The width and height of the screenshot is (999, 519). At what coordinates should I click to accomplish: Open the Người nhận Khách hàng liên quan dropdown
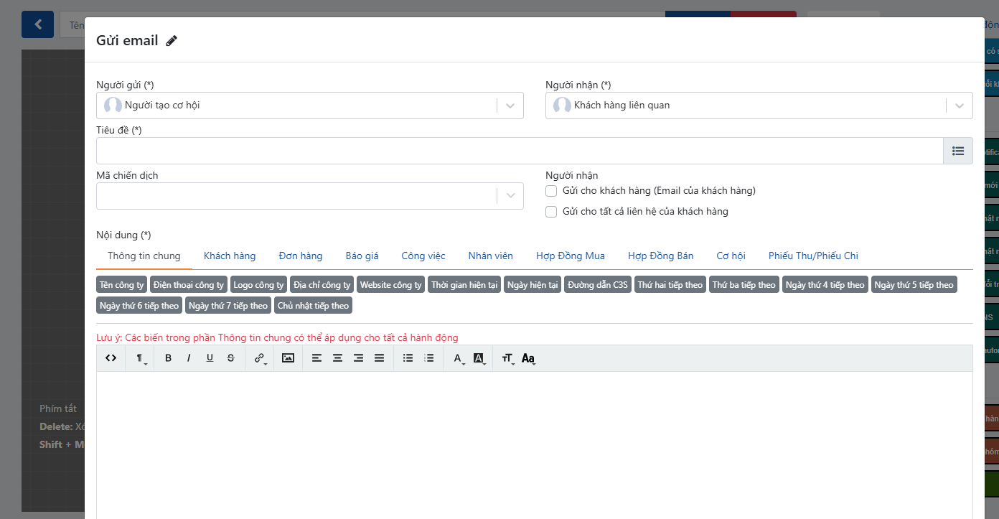[959, 106]
